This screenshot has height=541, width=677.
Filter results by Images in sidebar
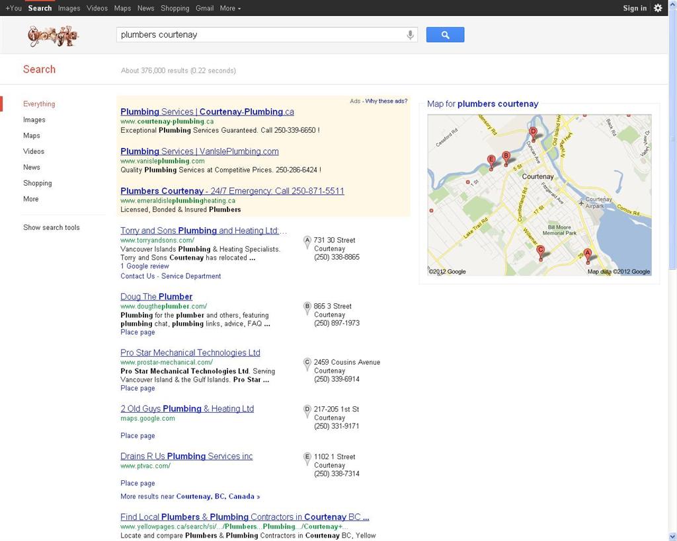[34, 120]
